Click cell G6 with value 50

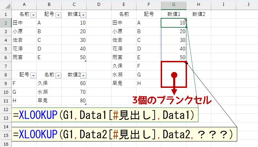(174, 57)
